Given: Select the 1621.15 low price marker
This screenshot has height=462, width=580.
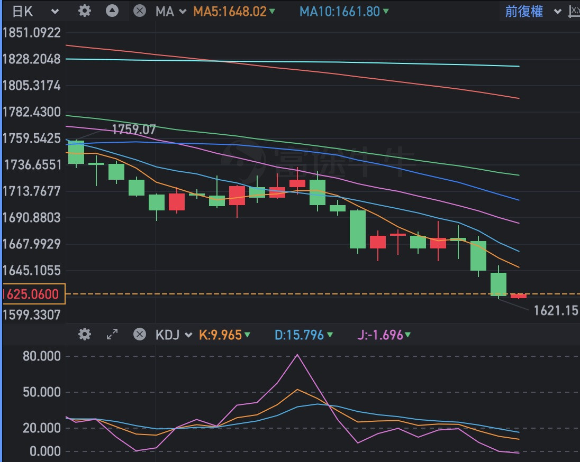Looking at the screenshot, I should tap(556, 311).
